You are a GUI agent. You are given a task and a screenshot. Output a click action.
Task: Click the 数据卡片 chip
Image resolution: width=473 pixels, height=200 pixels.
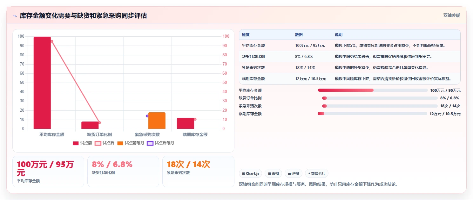point(317,173)
